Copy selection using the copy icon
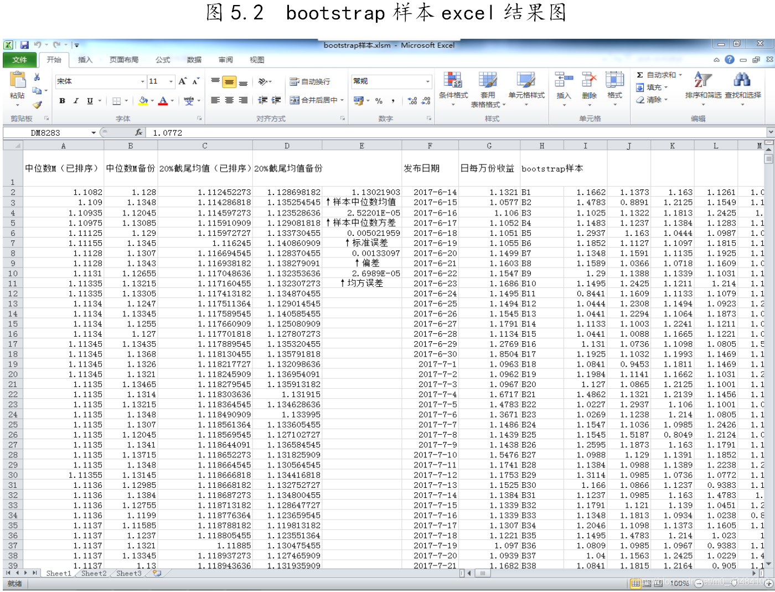Screen dimensions: 775x592 point(37,90)
